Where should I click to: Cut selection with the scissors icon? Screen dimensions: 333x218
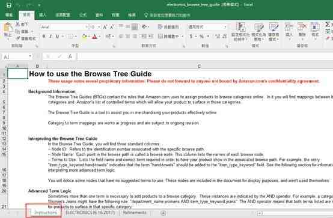[18, 24]
